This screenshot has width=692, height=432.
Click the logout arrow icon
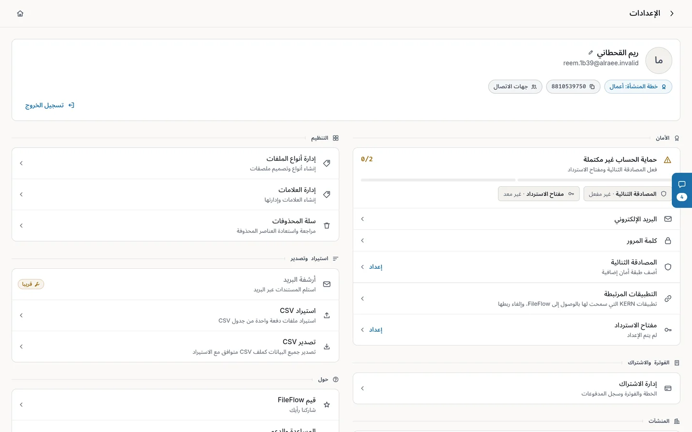point(71,105)
